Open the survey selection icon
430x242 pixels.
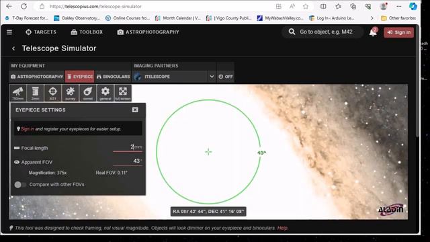pos(70,93)
